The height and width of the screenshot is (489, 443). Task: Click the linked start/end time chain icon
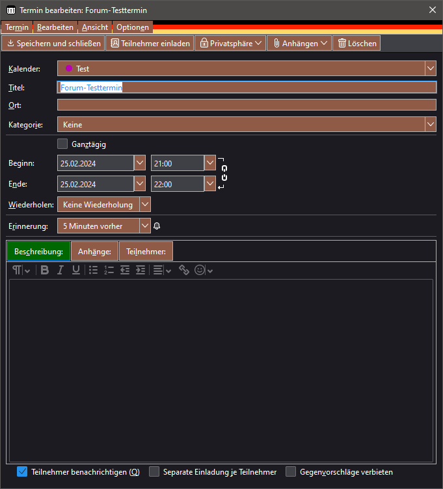click(224, 174)
